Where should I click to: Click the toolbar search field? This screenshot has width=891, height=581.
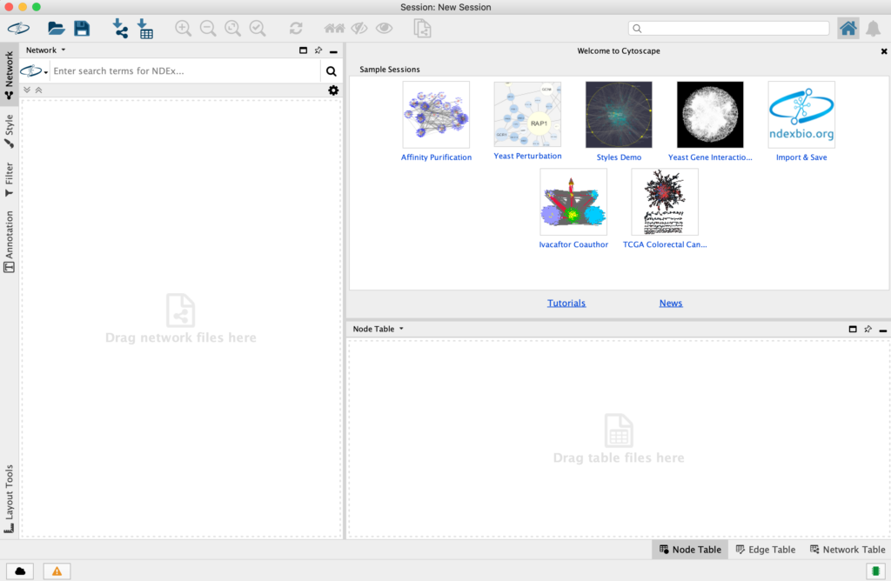point(728,29)
